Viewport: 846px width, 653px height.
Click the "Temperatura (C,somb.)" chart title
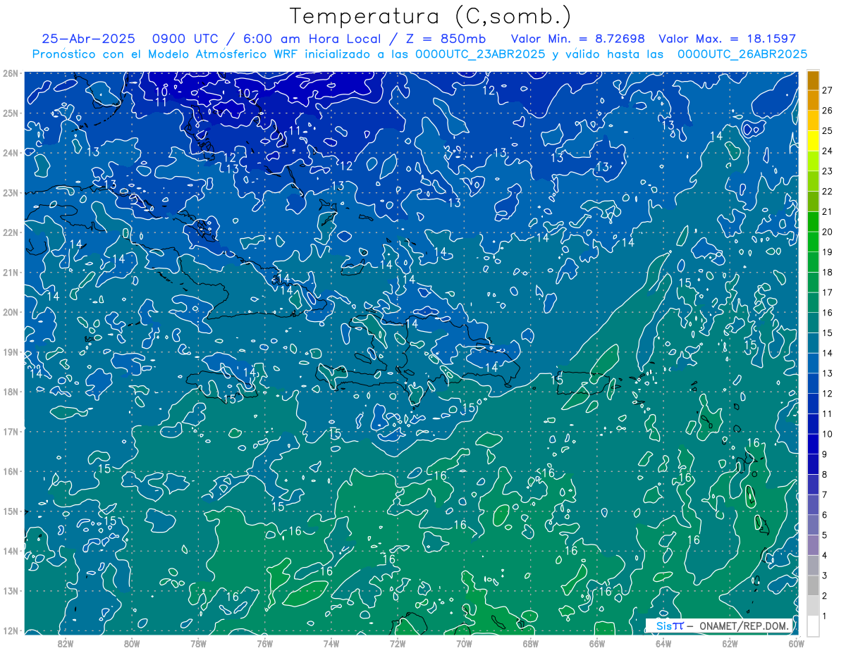coord(431,16)
